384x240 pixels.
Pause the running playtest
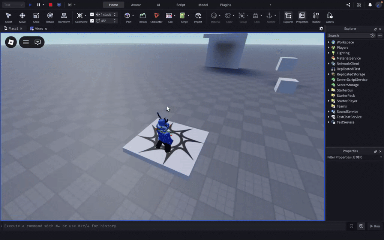(x=39, y=4)
